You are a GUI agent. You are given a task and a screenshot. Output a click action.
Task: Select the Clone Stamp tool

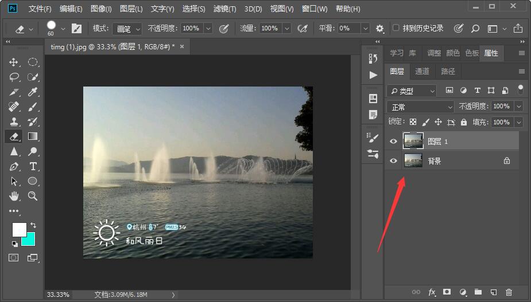(14, 121)
